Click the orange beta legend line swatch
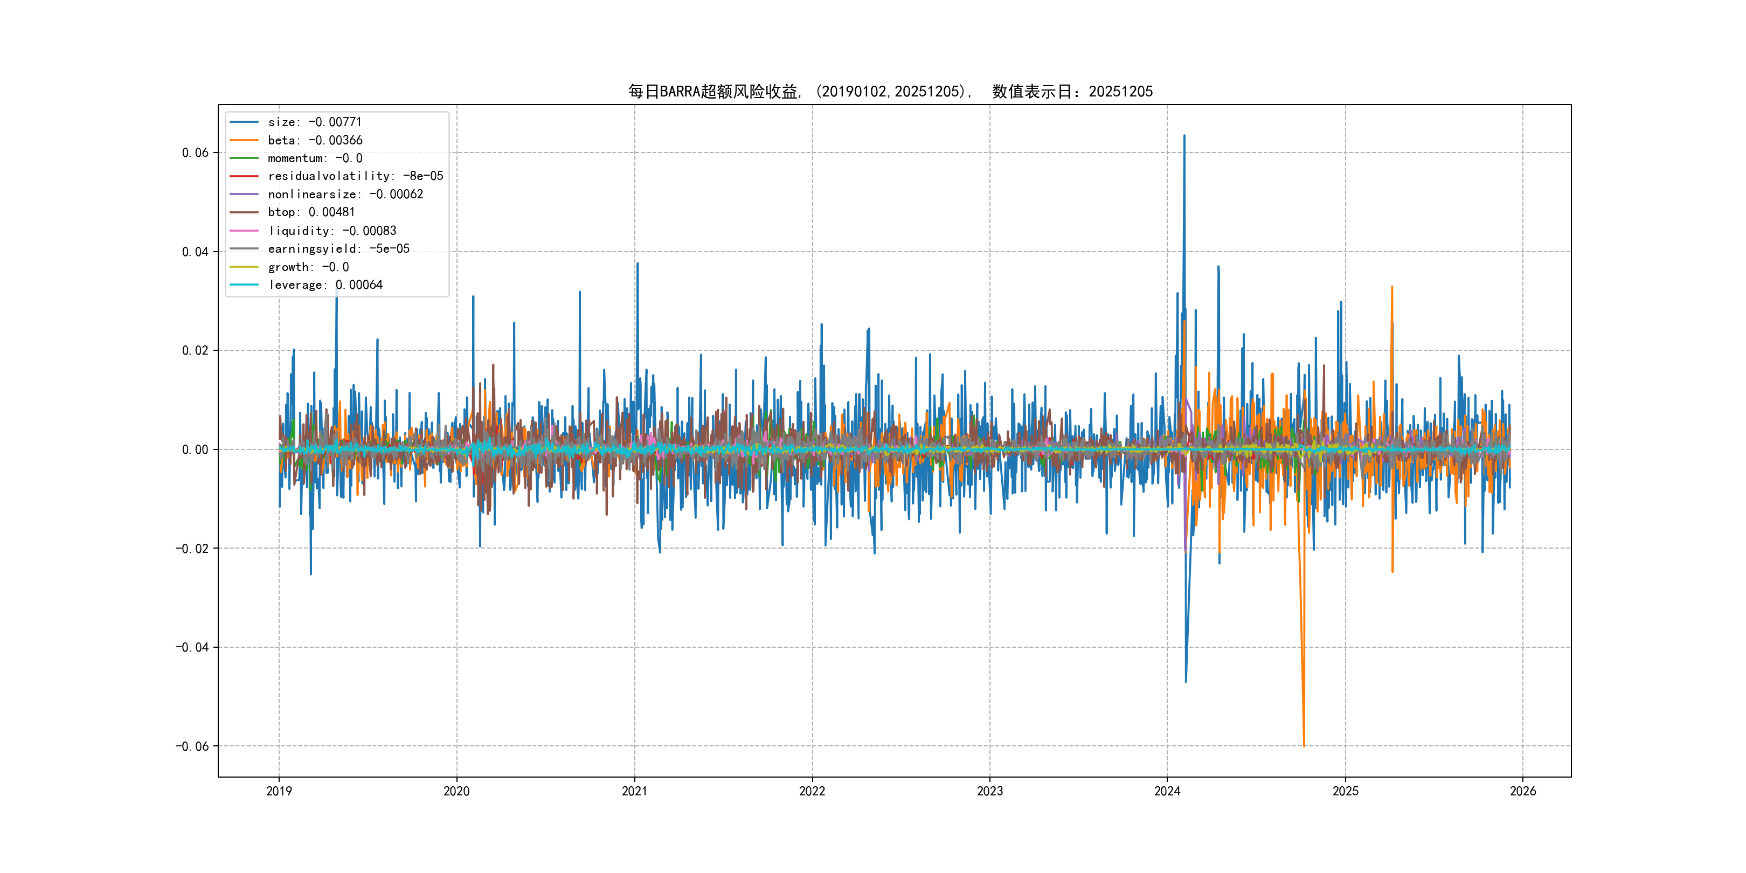Viewport: 1746px width, 873px height. 244,140
